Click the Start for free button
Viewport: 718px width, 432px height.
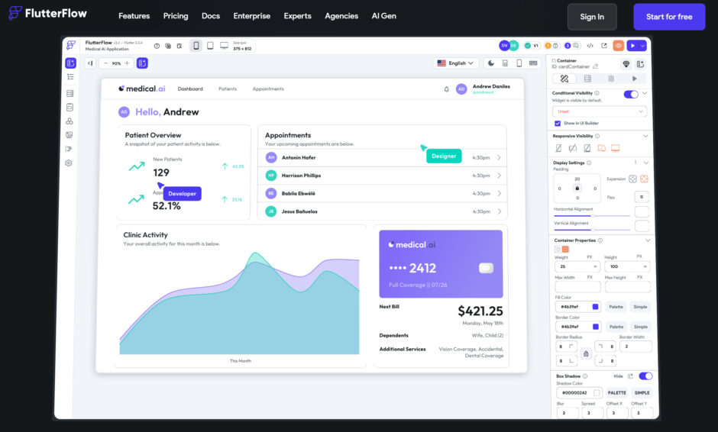(x=669, y=17)
